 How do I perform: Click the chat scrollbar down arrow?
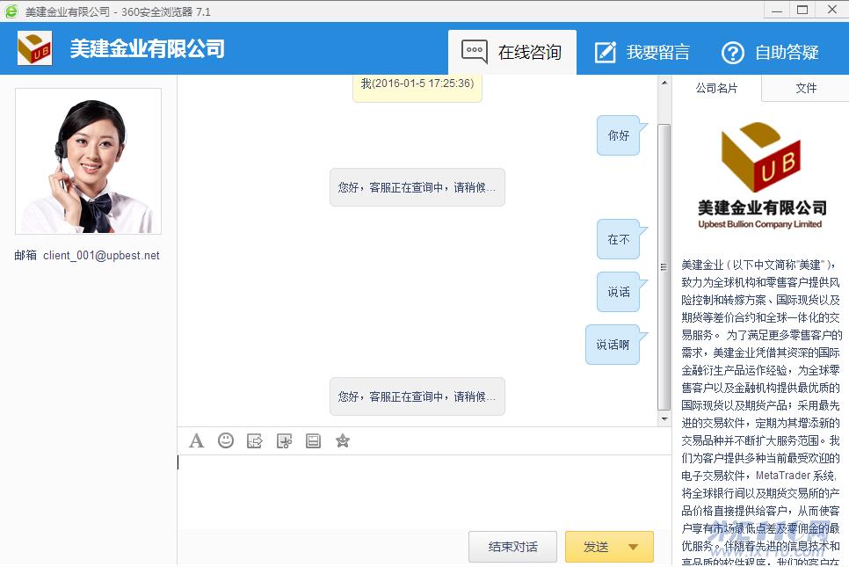664,419
